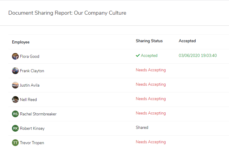Click Flora Good's profile avatar
The image size is (229, 154).
(15, 56)
